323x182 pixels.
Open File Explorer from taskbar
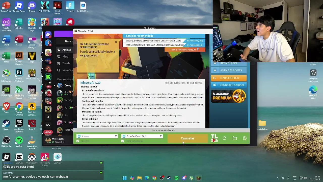click(139, 178)
